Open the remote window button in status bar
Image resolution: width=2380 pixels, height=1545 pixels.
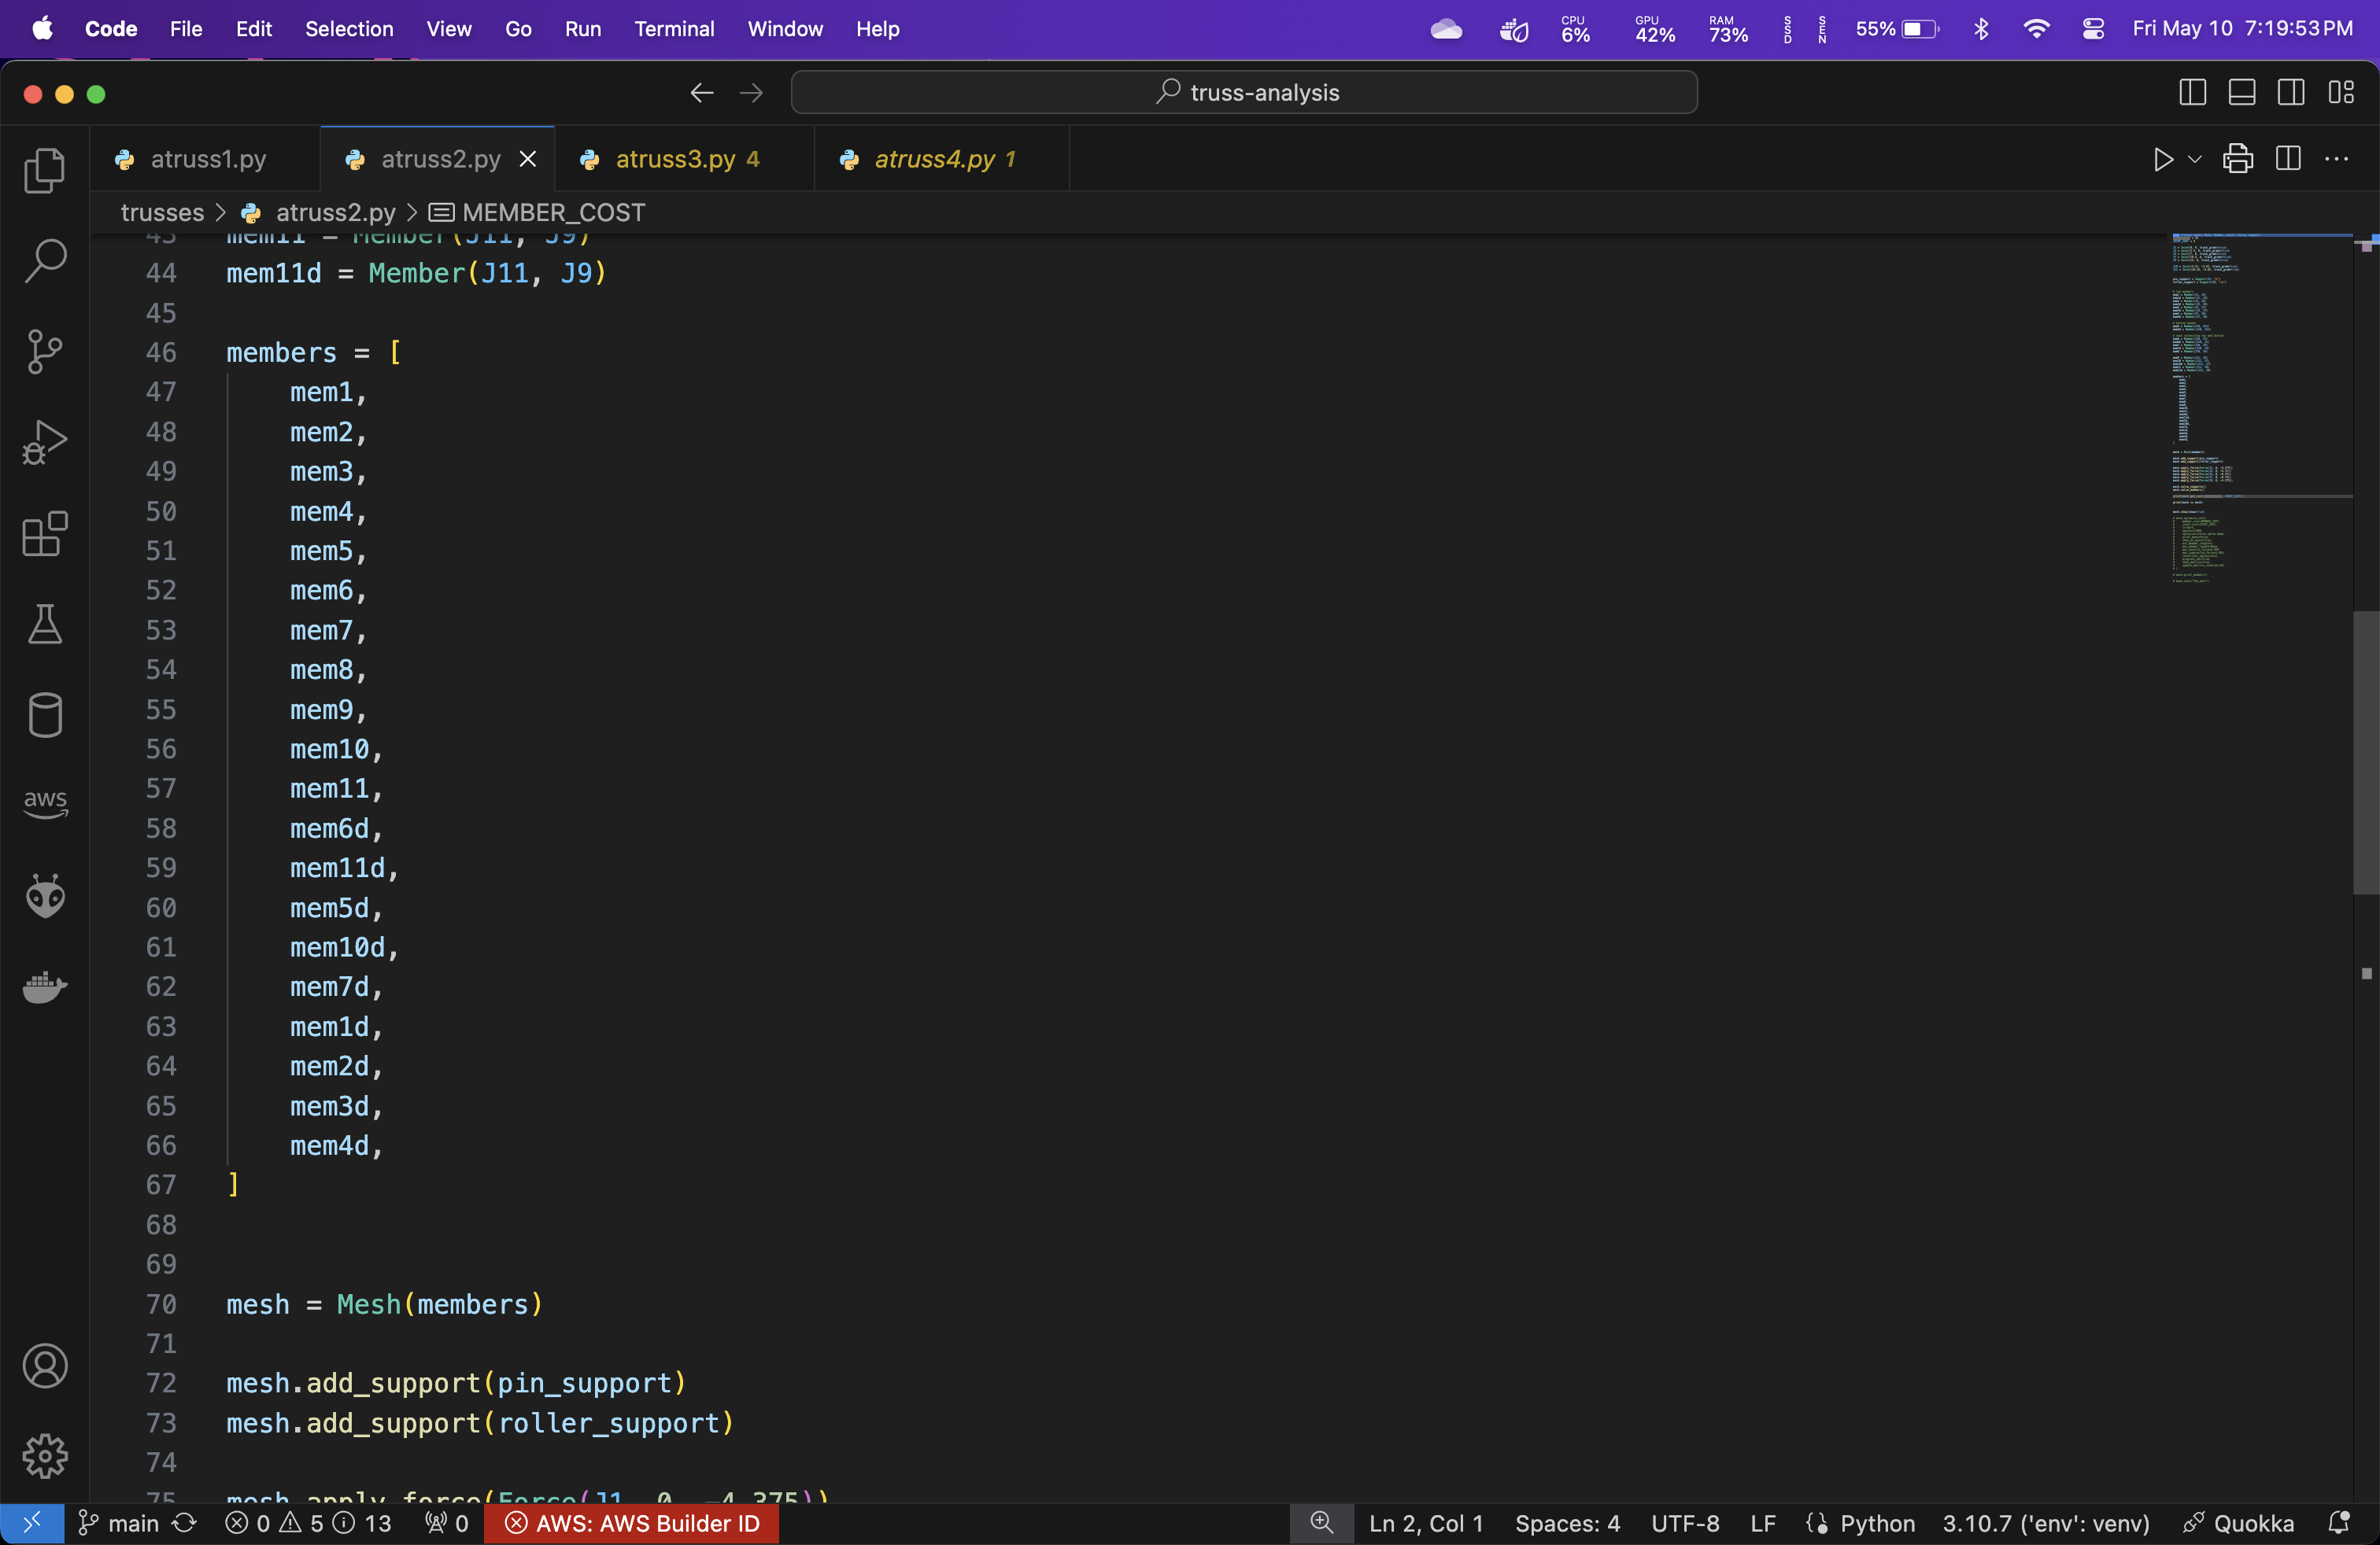(32, 1523)
